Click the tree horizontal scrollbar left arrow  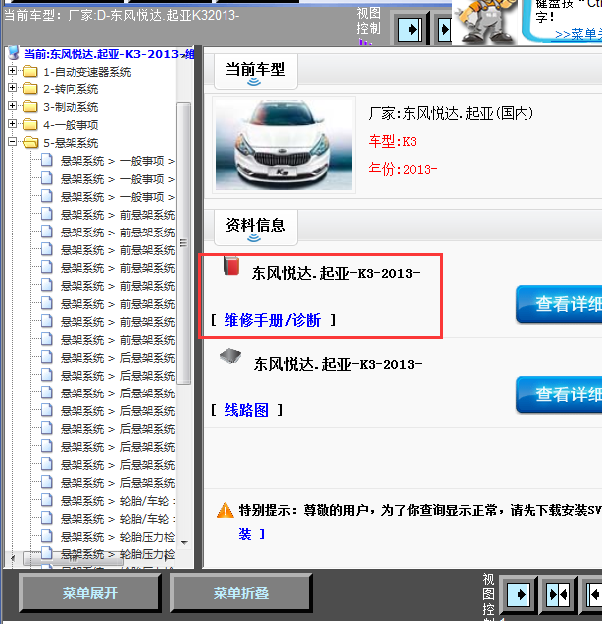[x=13, y=558]
